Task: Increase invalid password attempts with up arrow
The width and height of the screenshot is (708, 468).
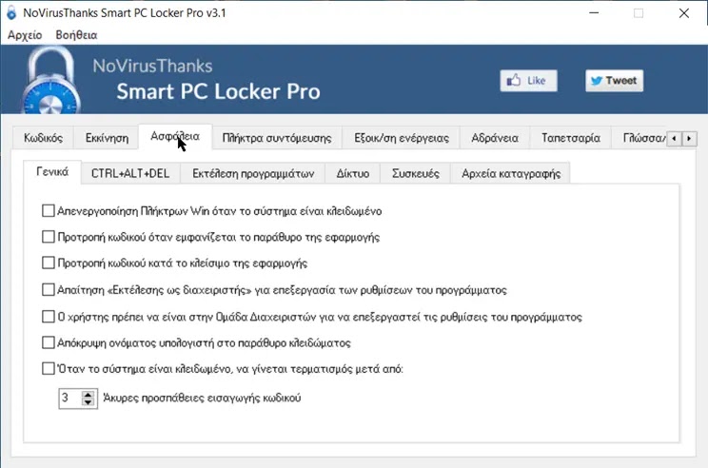Action: (88, 394)
